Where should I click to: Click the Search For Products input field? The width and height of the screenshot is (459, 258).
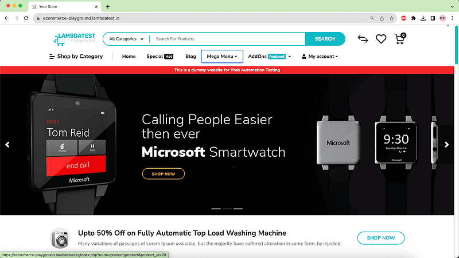tap(228, 39)
